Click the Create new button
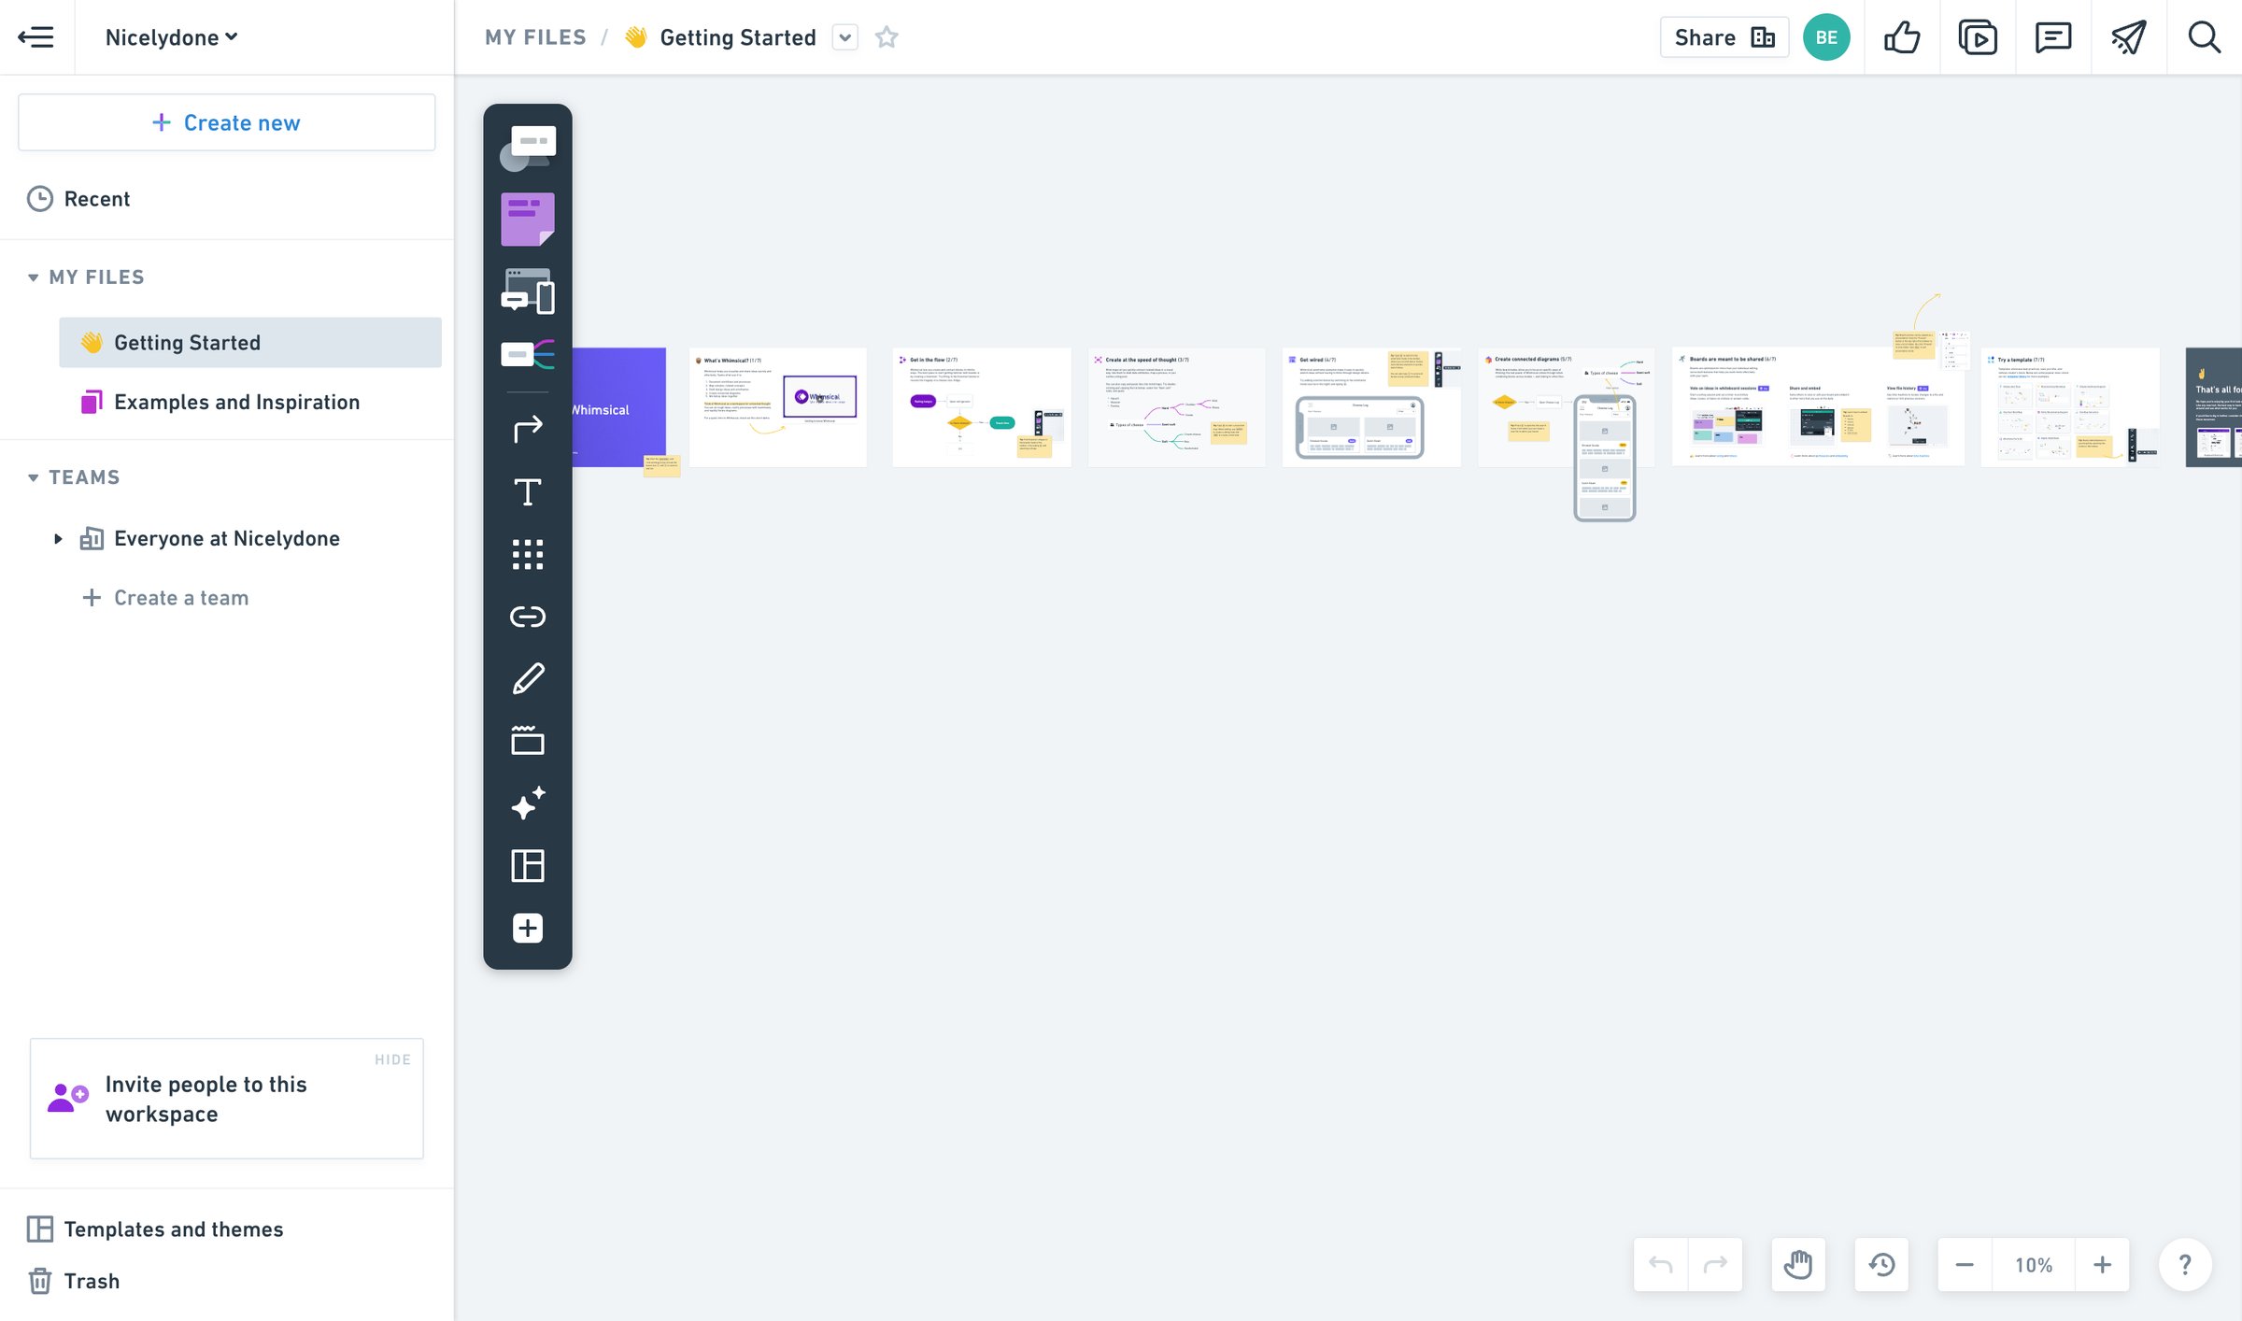This screenshot has width=2242, height=1321. click(226, 122)
